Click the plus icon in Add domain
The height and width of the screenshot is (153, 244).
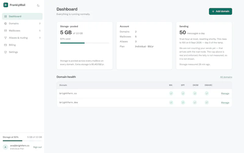point(213,11)
